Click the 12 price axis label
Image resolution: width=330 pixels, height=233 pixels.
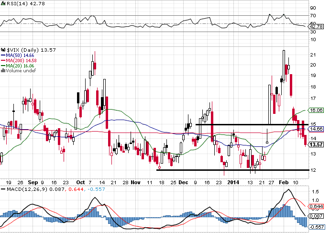click(313, 170)
